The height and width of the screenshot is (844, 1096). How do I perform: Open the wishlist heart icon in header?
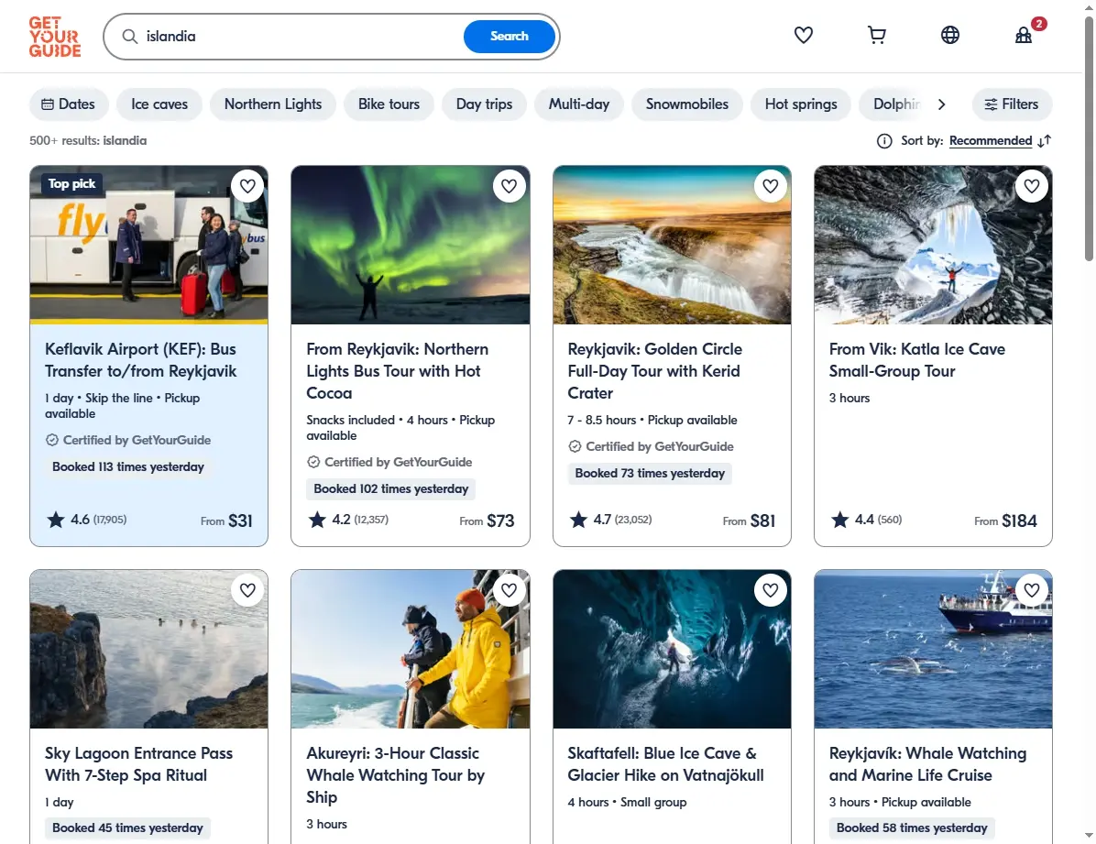coord(803,35)
